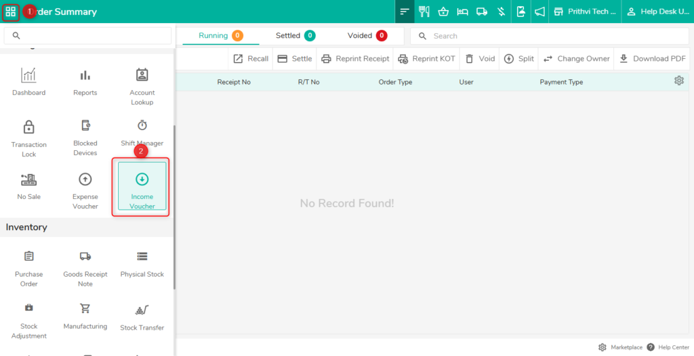Switch to the Settled tab
694x356 pixels.
pyautogui.click(x=295, y=36)
